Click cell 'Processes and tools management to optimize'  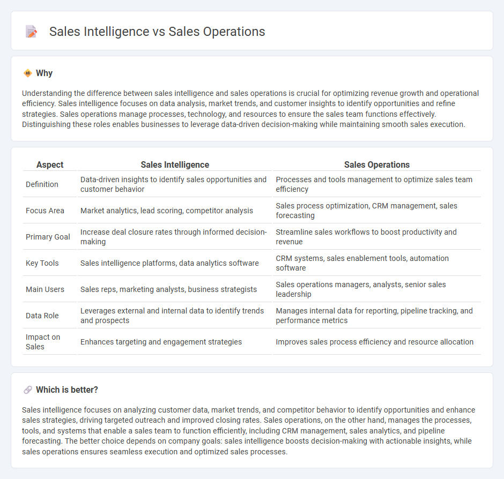click(x=377, y=184)
